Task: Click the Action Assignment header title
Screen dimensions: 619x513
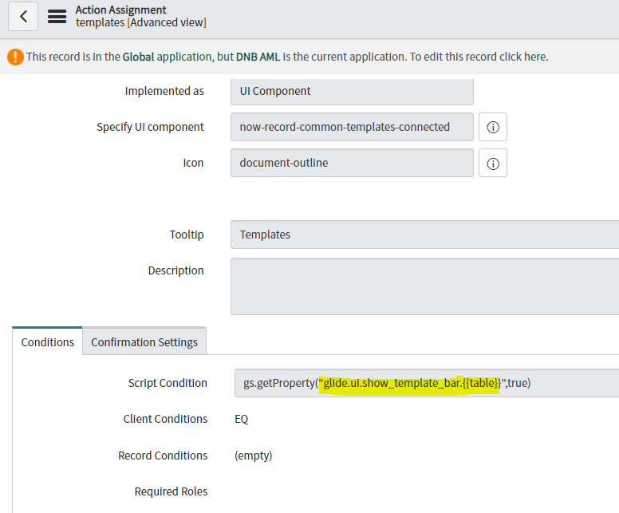Action: 120,10
